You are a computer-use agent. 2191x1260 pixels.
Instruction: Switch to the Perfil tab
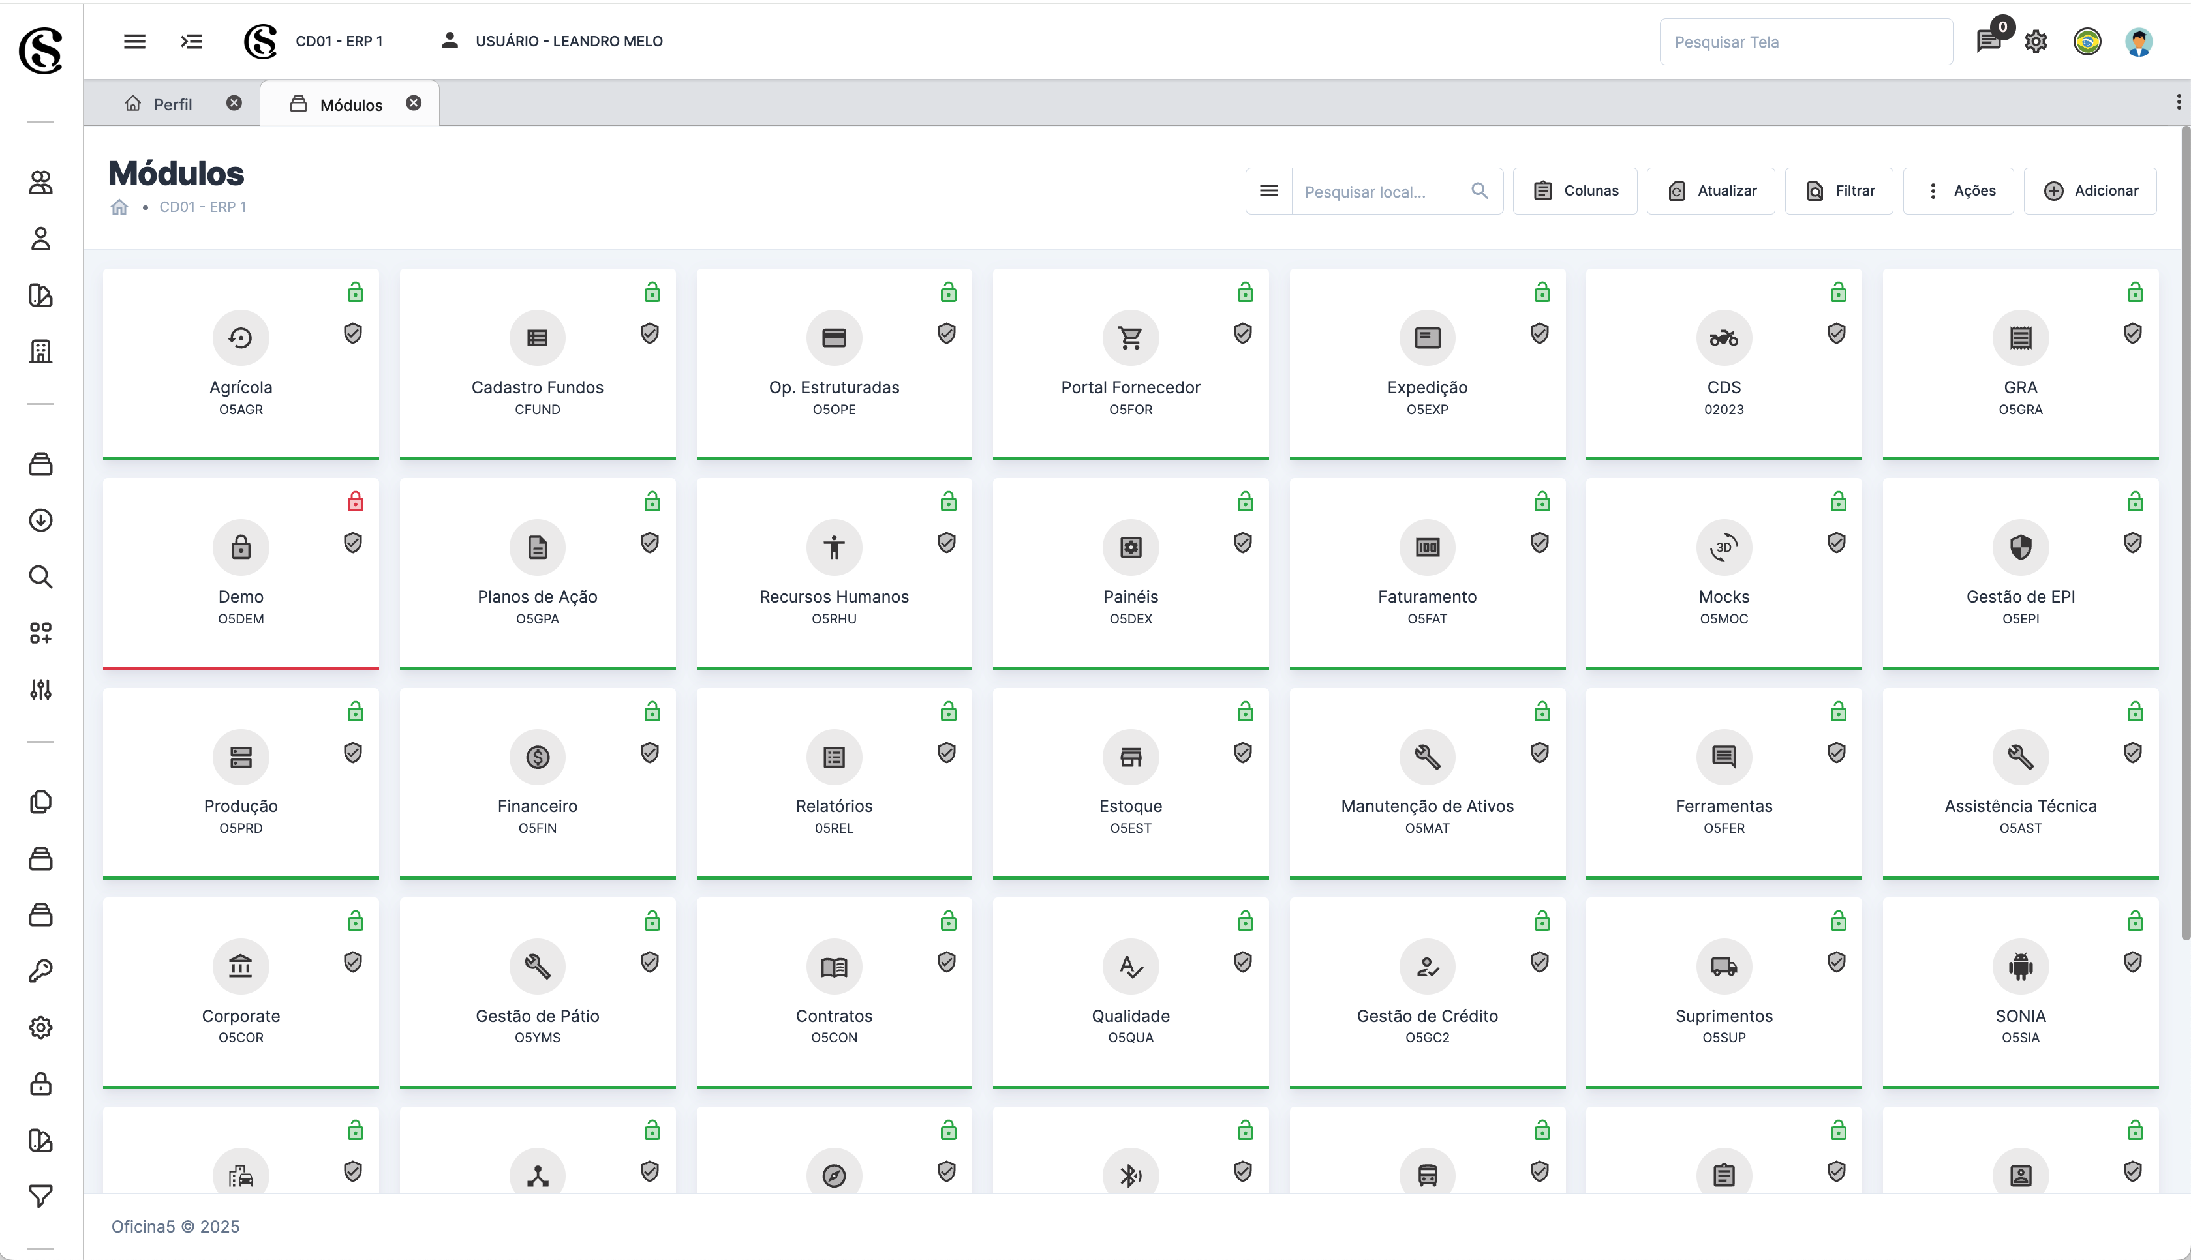[172, 104]
